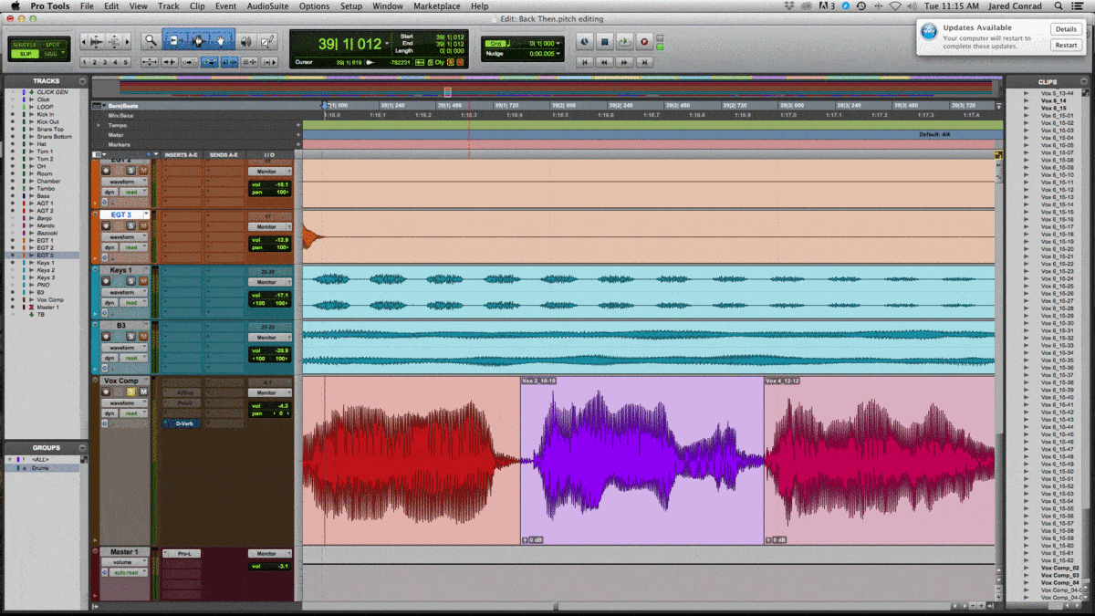Open the Apple menu
Image resolution: width=1095 pixels, height=616 pixels.
pyautogui.click(x=15, y=5)
